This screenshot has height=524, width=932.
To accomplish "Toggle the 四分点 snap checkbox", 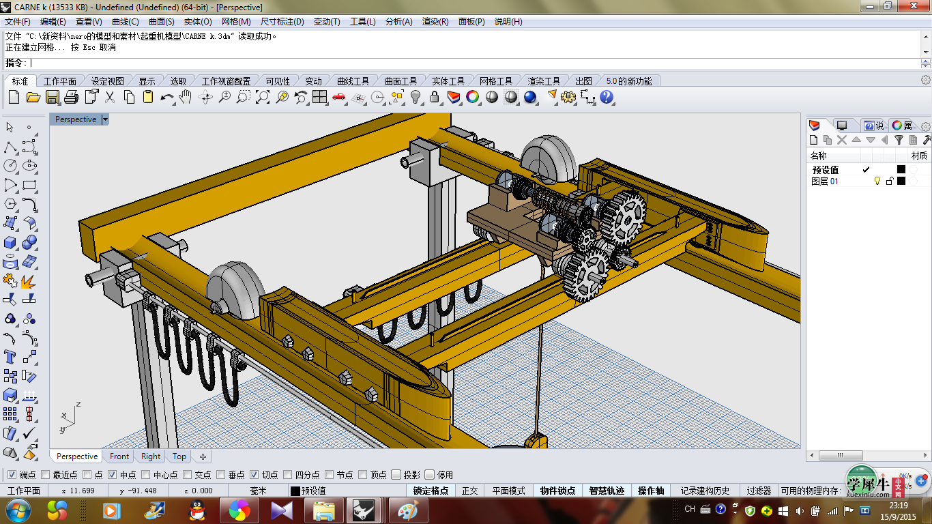I will click(x=288, y=475).
